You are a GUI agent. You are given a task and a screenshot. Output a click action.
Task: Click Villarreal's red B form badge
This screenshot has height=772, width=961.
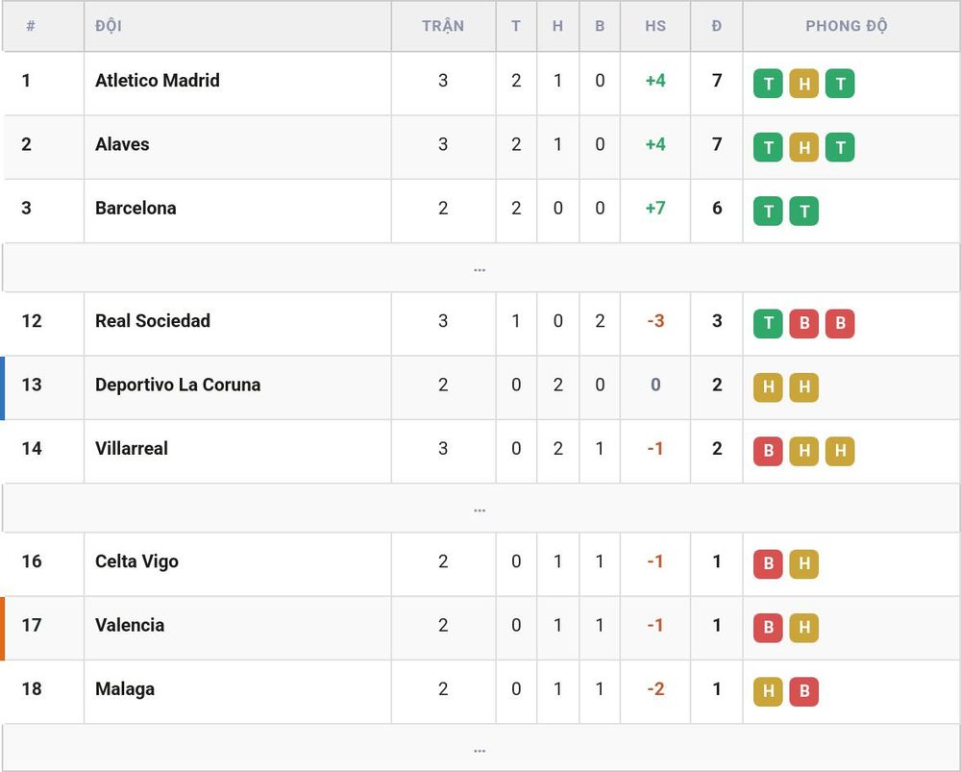point(768,451)
